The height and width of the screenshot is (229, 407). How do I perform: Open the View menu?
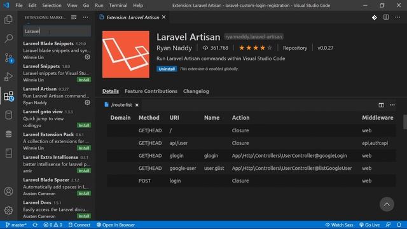coord(72,5)
